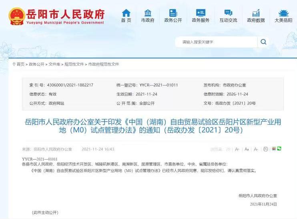297x219 pixels.
Task: Open 政务服务 navigation item
Action: coord(201,16)
